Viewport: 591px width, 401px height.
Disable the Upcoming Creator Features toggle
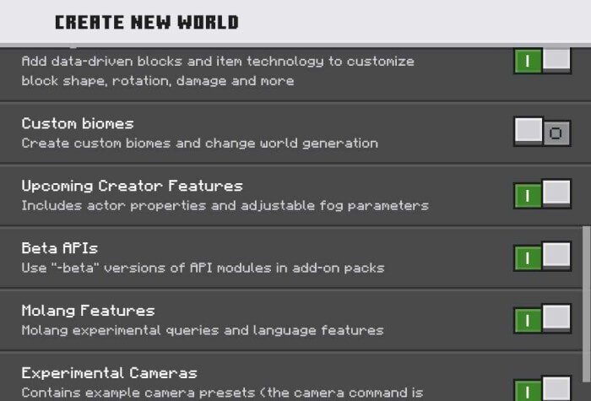[543, 194]
